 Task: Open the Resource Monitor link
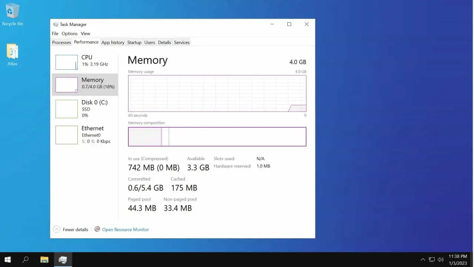click(126, 230)
